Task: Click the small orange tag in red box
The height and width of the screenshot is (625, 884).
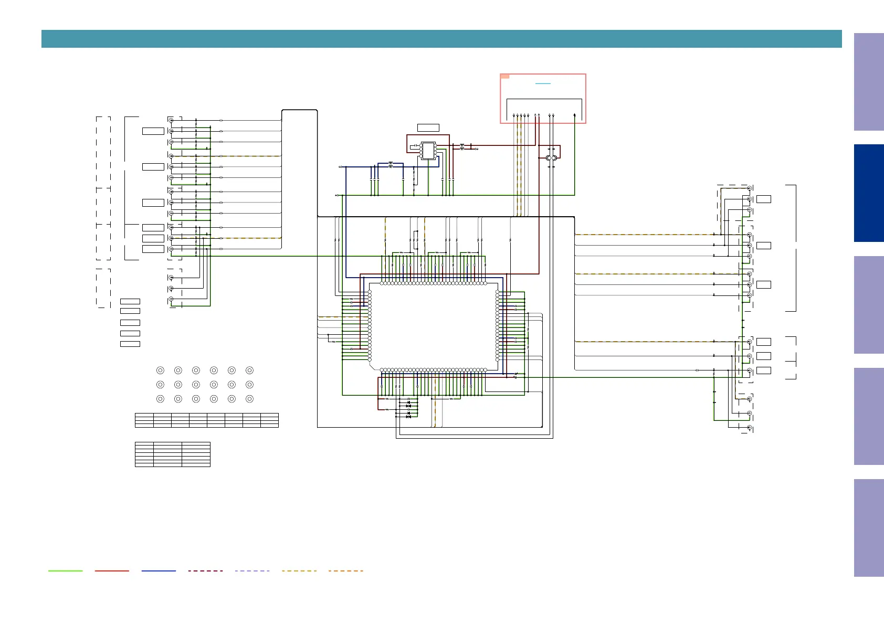Action: tap(505, 77)
